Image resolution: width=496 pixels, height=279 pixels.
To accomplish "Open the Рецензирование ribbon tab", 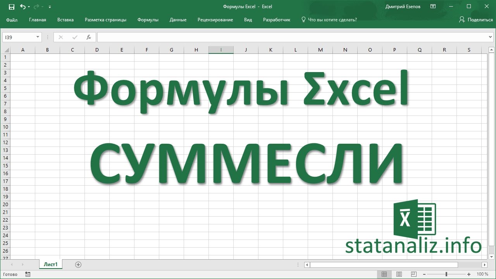I will 215,20.
